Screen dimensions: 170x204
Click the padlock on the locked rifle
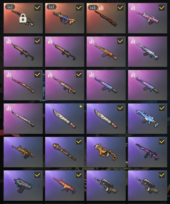click(x=23, y=18)
